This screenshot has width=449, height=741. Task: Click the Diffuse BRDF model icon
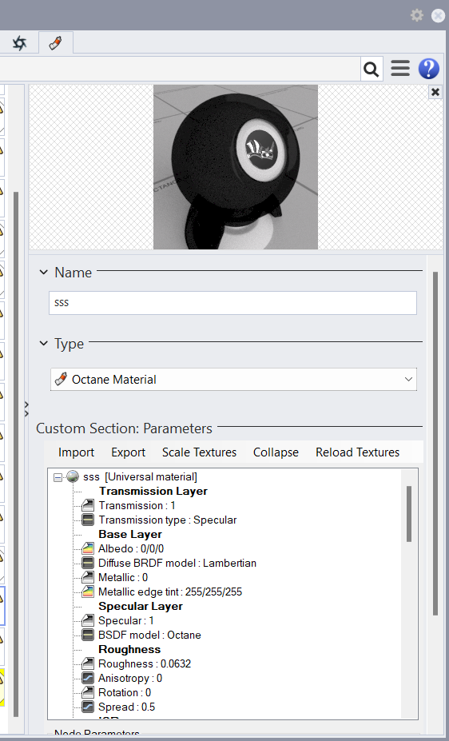[x=88, y=564]
